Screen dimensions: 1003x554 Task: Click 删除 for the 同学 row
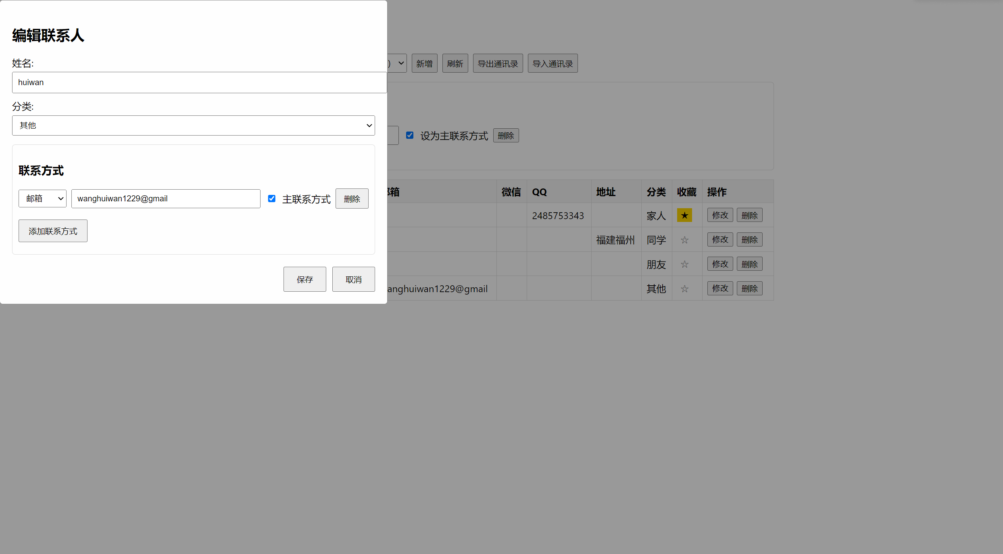(749, 240)
